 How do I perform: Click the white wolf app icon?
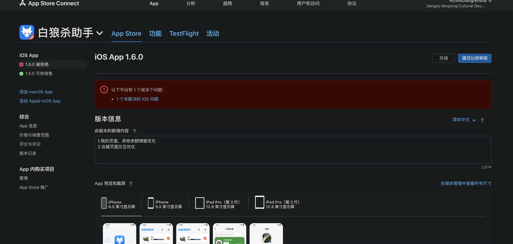pyautogui.click(x=27, y=32)
